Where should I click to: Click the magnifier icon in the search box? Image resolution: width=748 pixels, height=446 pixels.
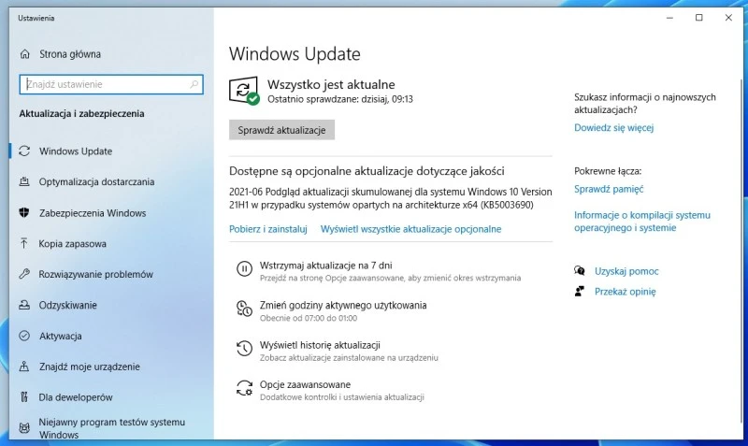(x=194, y=84)
